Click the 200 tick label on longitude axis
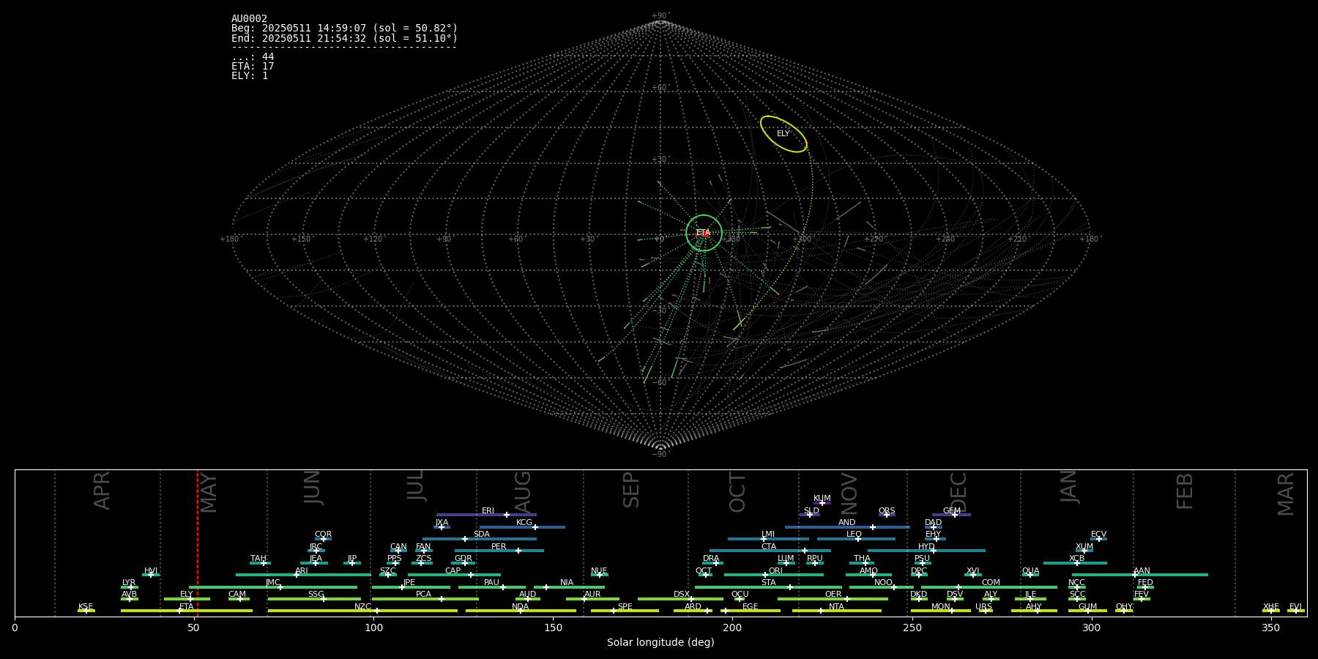Image resolution: width=1318 pixels, height=659 pixels. (x=732, y=628)
